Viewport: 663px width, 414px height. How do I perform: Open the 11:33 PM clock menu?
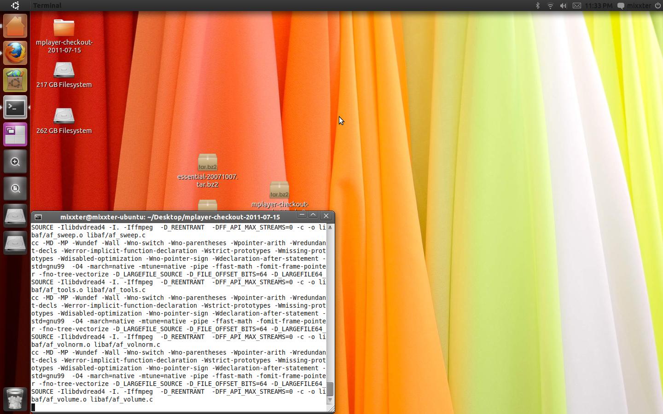[x=599, y=6]
